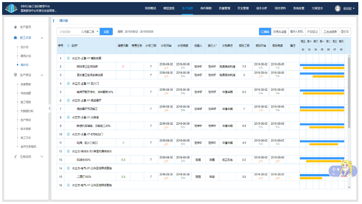Collapse the second sidebar group using its chevron
Image resolution: width=362 pixels, height=204 pixels.
(x=42, y=75)
